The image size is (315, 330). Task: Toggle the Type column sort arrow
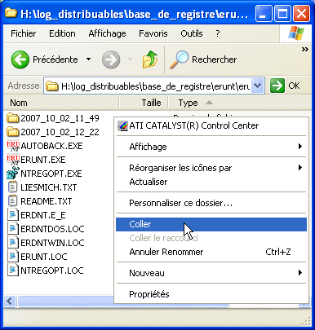[209, 103]
